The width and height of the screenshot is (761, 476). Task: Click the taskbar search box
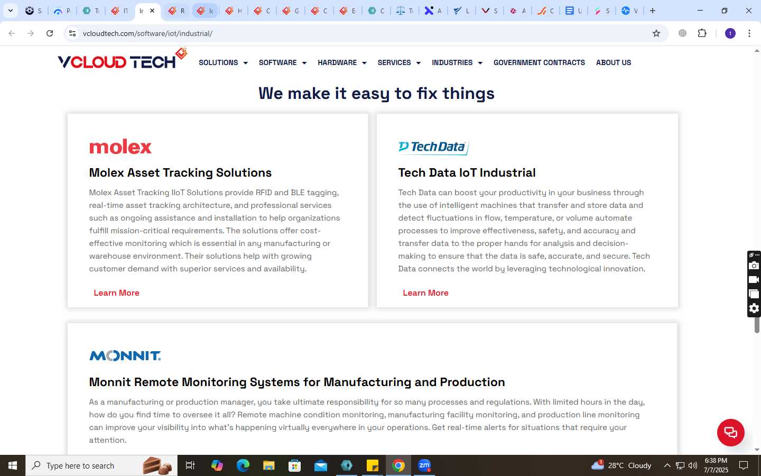click(101, 465)
